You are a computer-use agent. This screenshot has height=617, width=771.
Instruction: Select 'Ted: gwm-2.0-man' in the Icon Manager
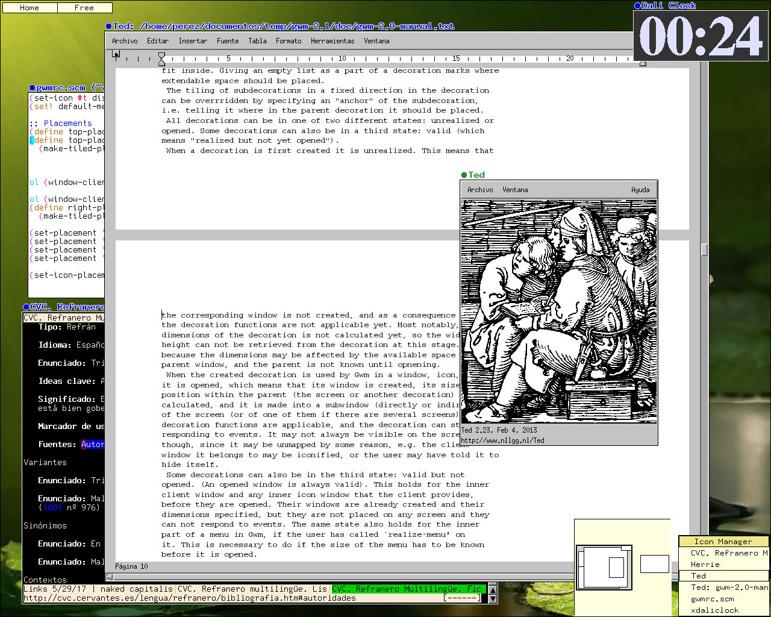pos(724,587)
